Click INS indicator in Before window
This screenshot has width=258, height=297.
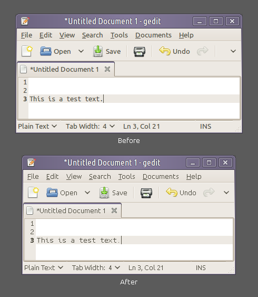coord(206,126)
